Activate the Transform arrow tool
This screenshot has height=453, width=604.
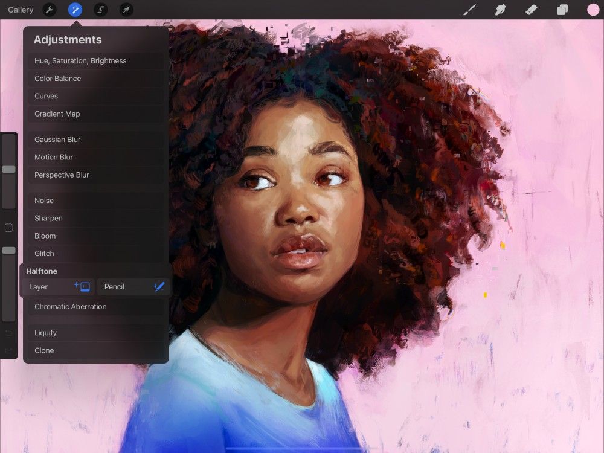(x=126, y=10)
